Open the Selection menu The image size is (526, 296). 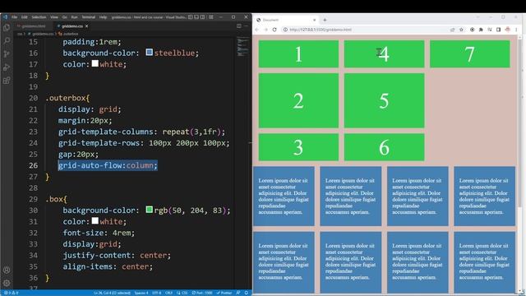pos(39,16)
